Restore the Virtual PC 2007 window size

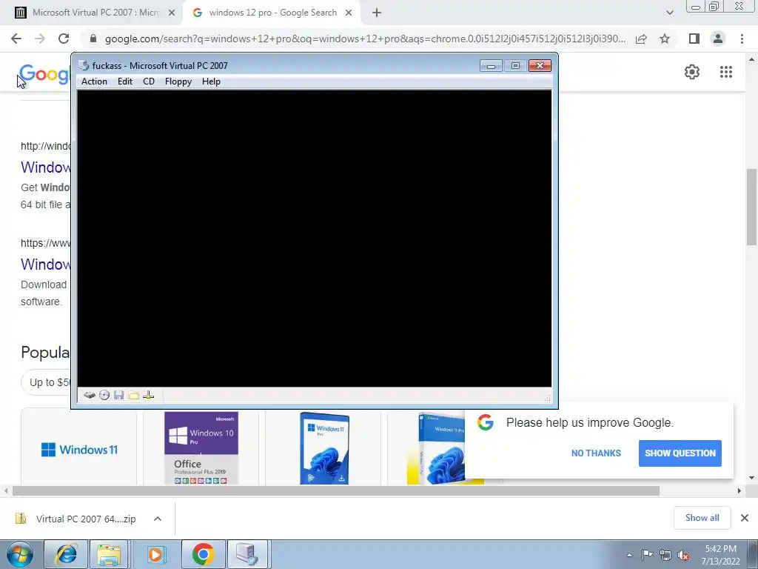pyautogui.click(x=515, y=66)
